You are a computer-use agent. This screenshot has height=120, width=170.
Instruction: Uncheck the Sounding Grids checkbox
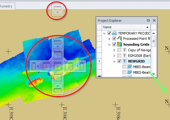pyautogui.click(x=114, y=44)
